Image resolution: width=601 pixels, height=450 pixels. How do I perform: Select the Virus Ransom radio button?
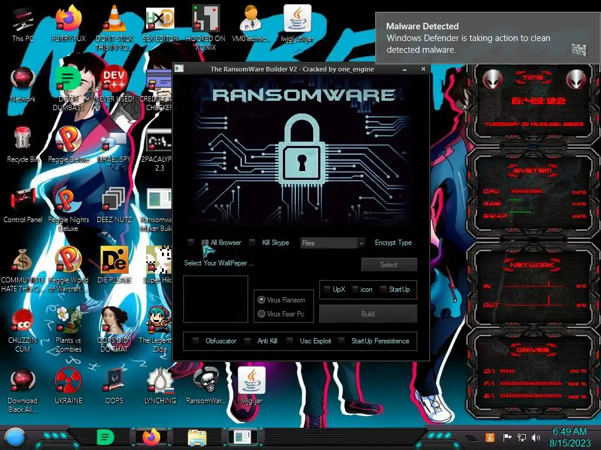[261, 299]
